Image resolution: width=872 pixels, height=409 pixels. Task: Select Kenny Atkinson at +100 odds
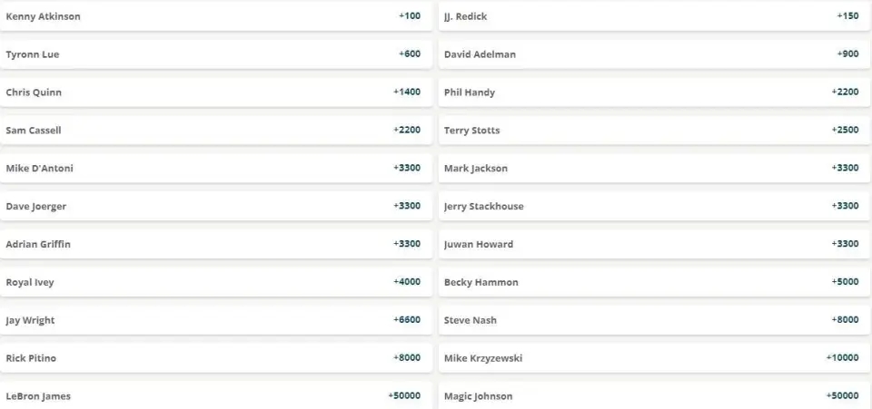tap(216, 16)
